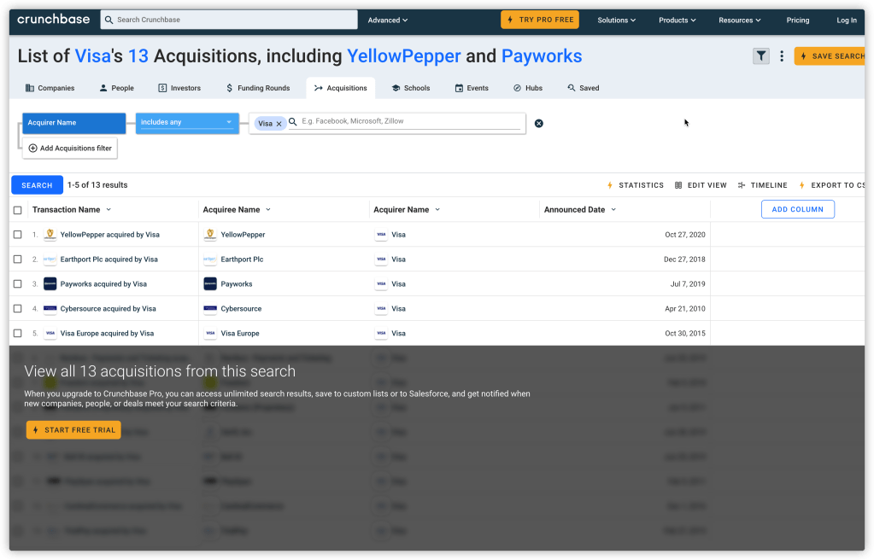Open the Solutions dropdown menu
The height and width of the screenshot is (560, 874).
(x=616, y=20)
